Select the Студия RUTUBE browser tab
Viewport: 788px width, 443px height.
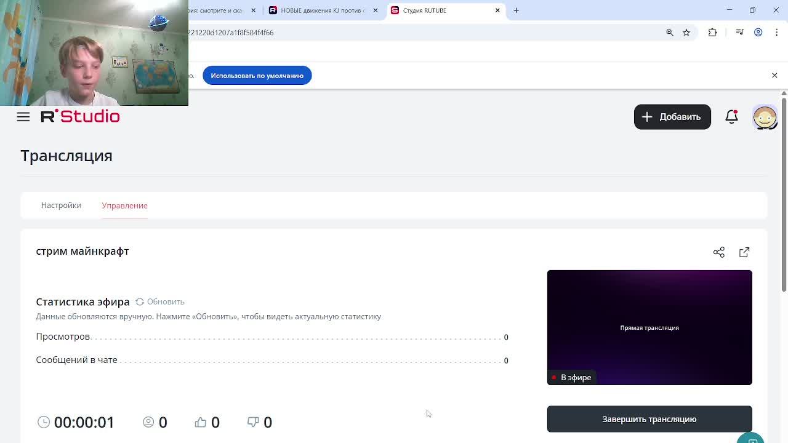coord(446,10)
